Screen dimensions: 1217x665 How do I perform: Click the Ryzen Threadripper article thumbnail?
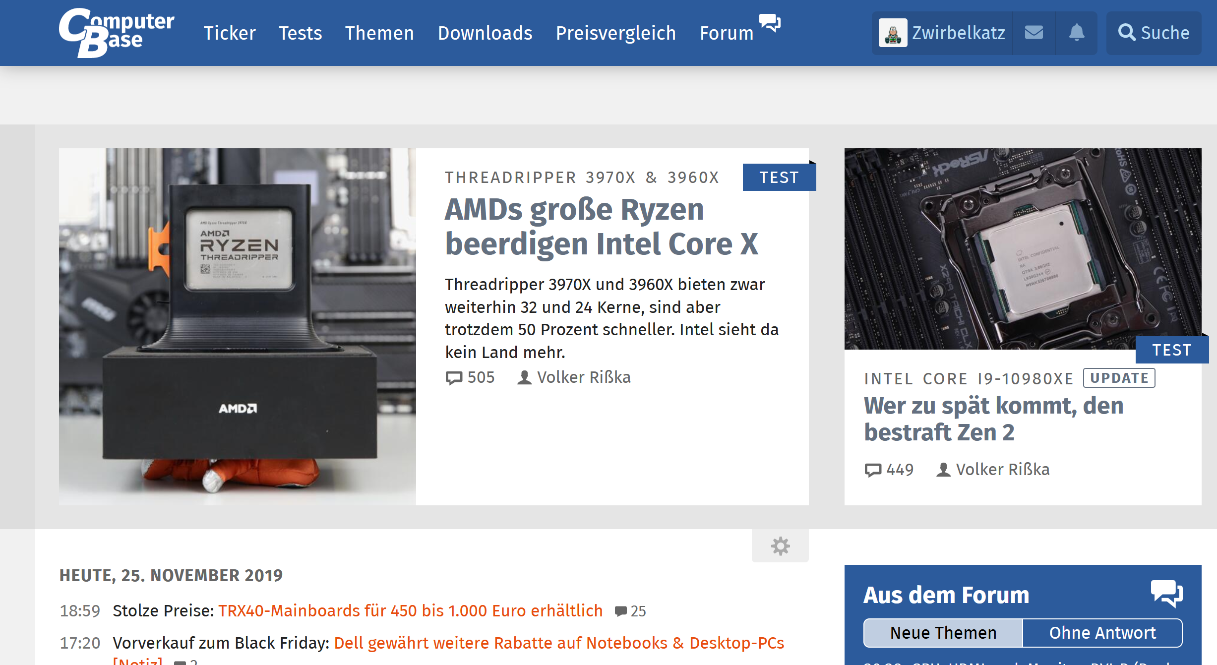click(x=237, y=326)
